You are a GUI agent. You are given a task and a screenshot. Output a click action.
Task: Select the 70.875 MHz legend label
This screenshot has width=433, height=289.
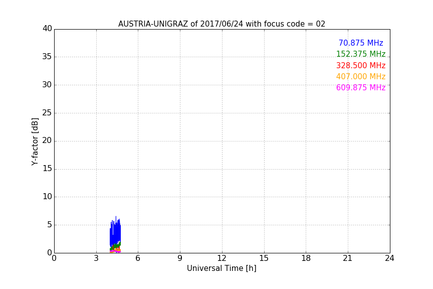pos(361,43)
